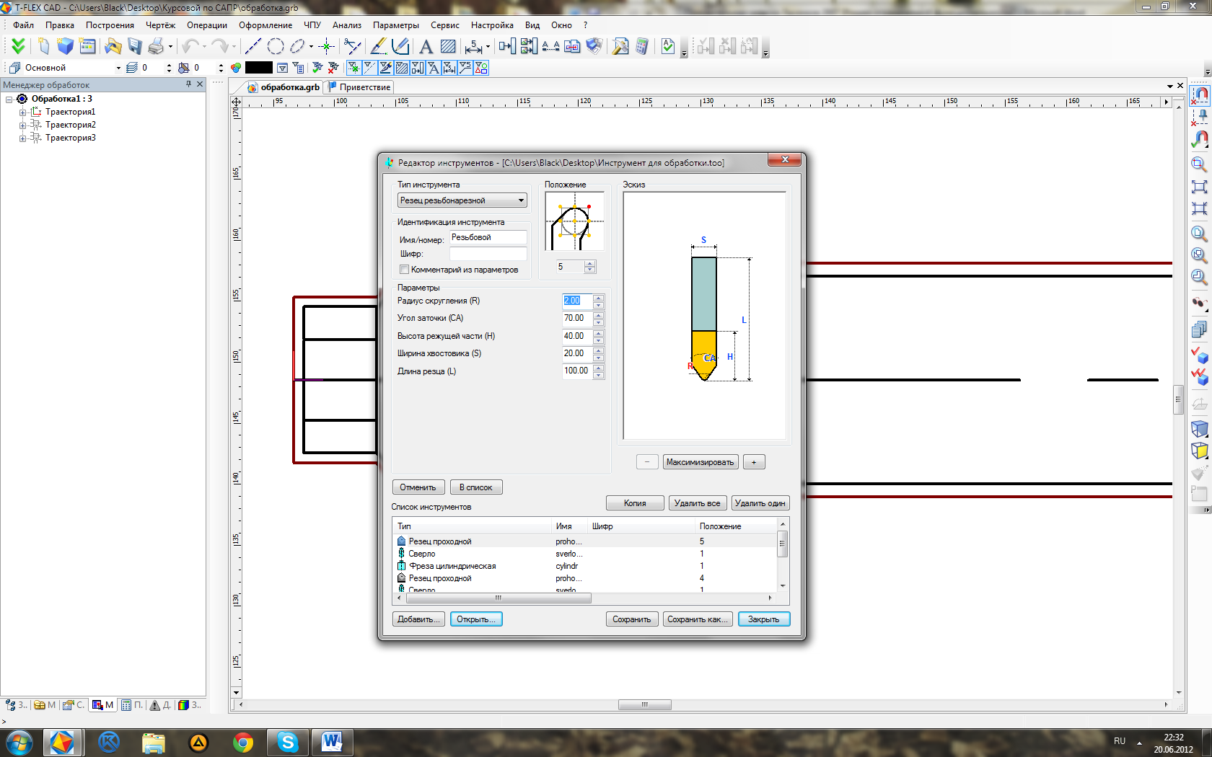Pin the machining manager panel
This screenshot has width=1212, height=757.
pos(188,84)
